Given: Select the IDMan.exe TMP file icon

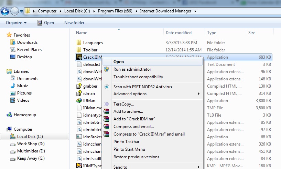Looking at the screenshot, I should [x=79, y=108].
